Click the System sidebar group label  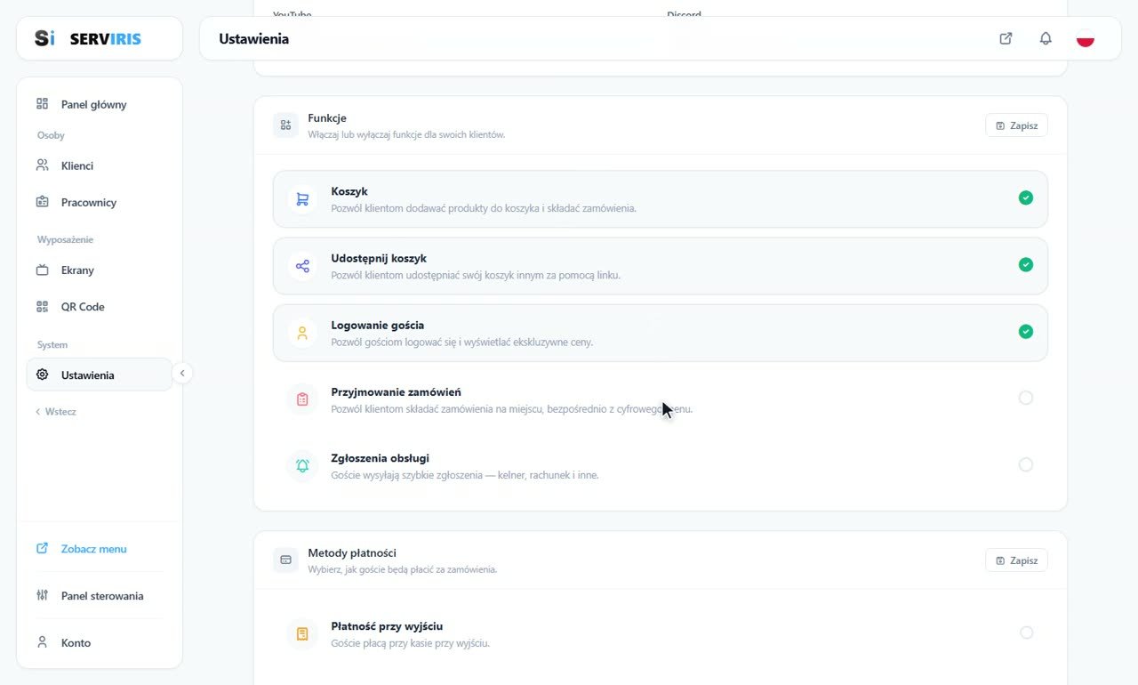click(x=52, y=344)
